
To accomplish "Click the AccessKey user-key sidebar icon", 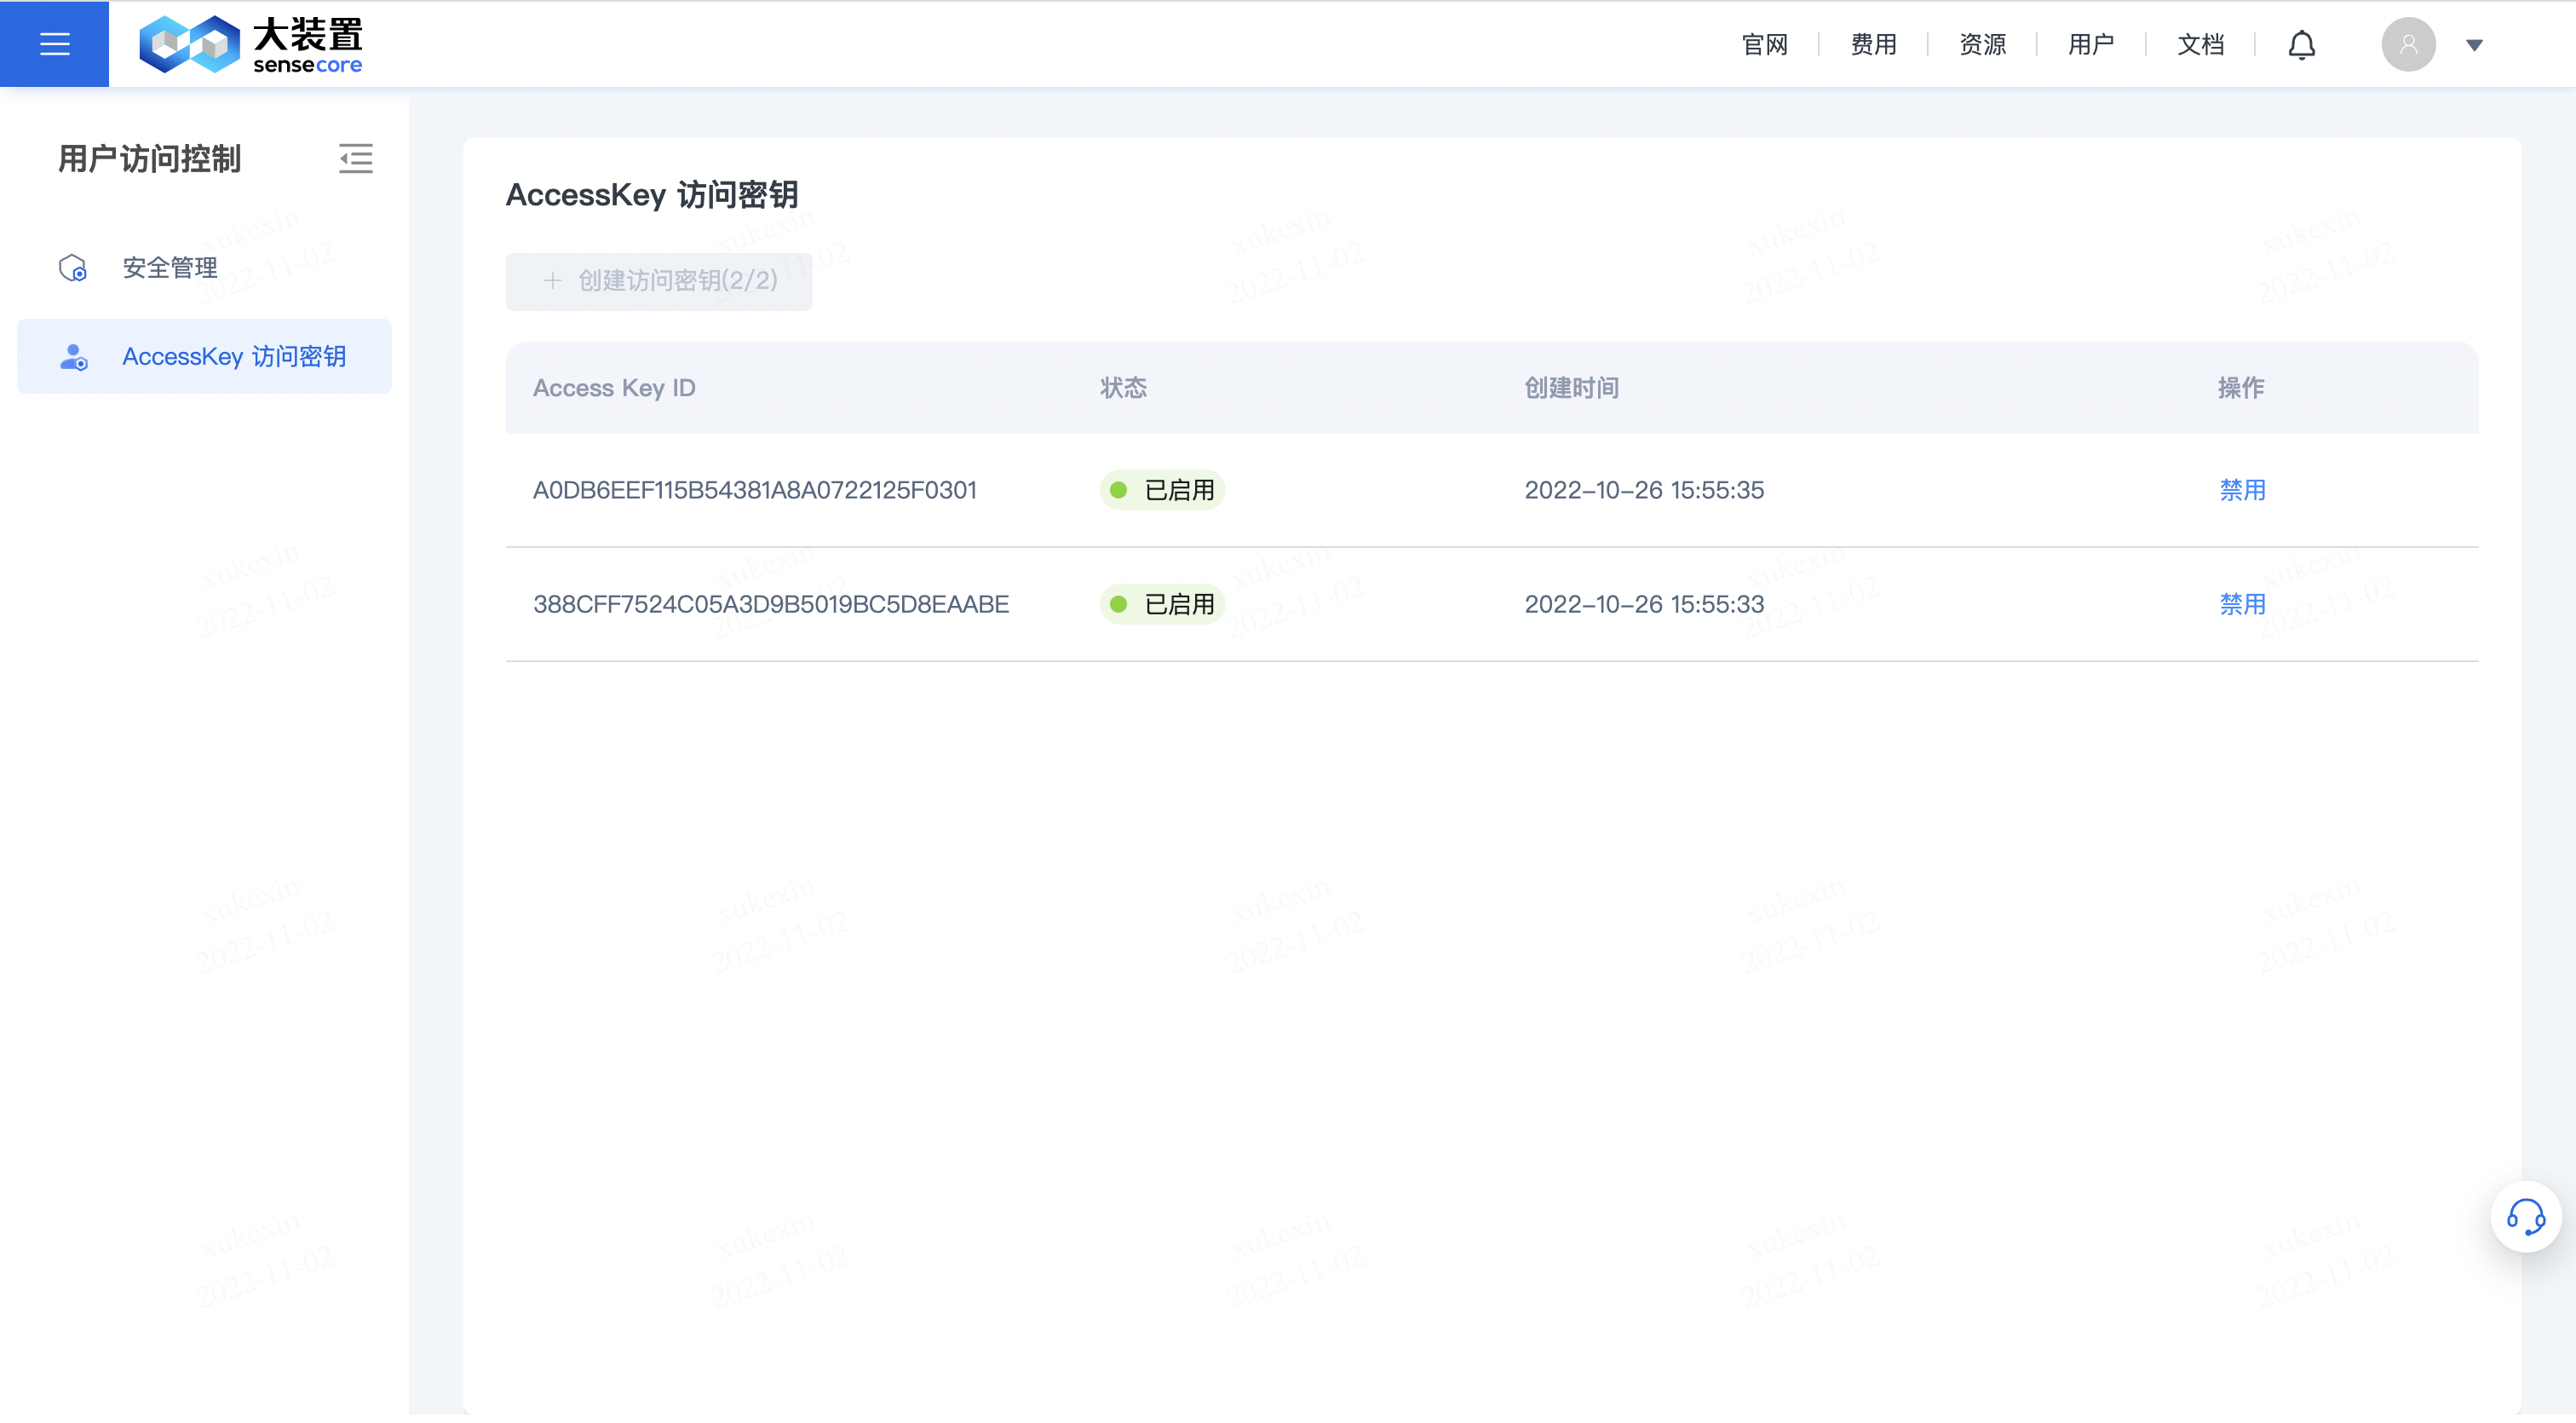I will [x=74, y=357].
